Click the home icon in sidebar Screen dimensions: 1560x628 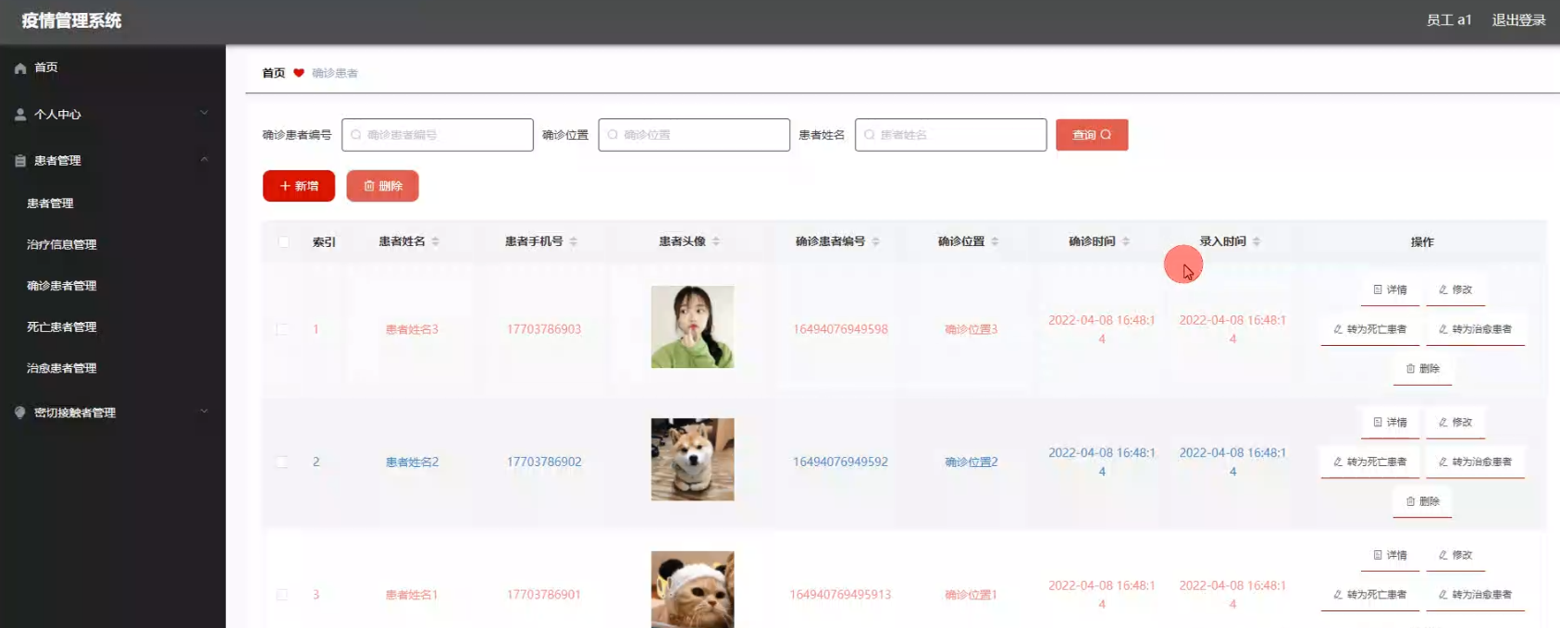20,68
